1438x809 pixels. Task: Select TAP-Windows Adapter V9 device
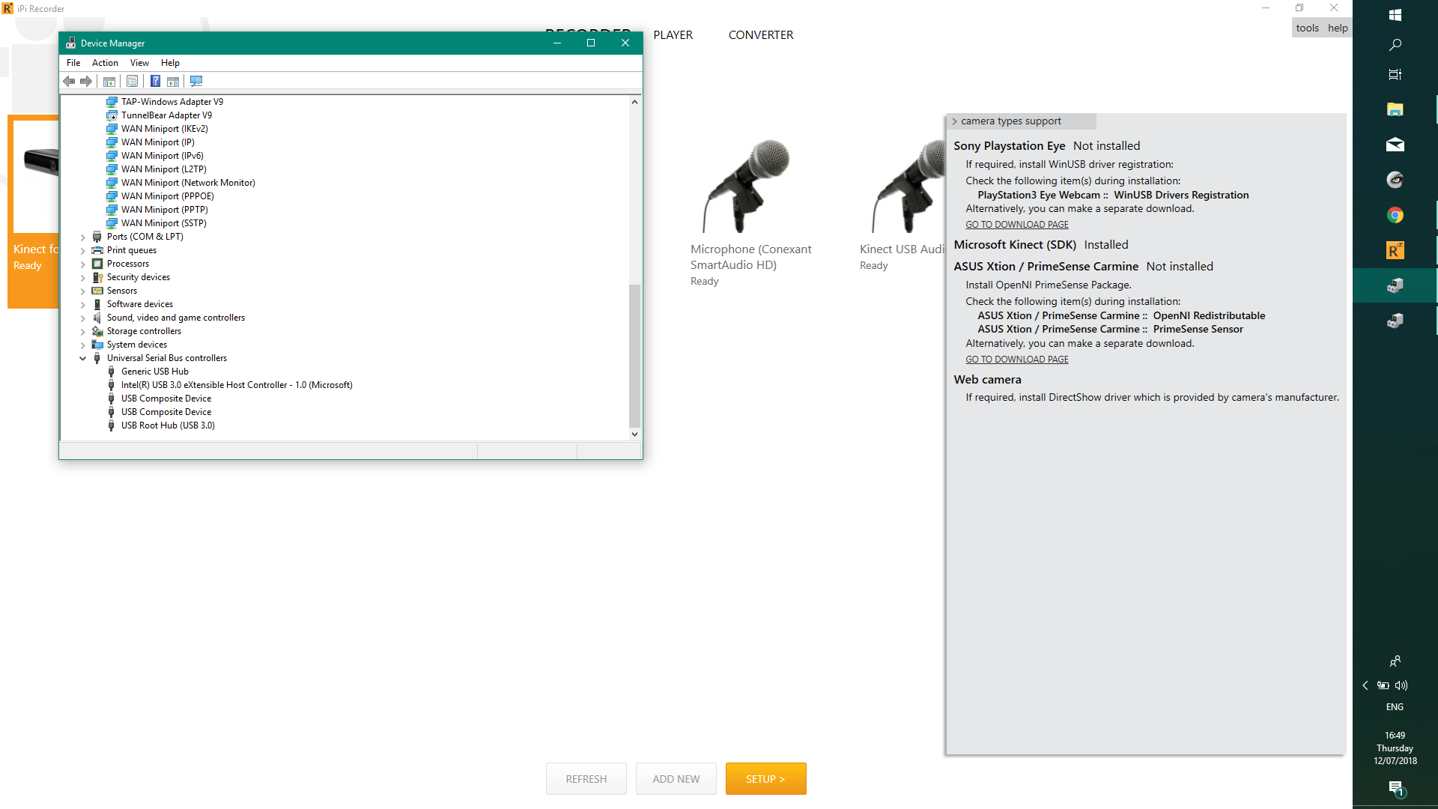172,102
